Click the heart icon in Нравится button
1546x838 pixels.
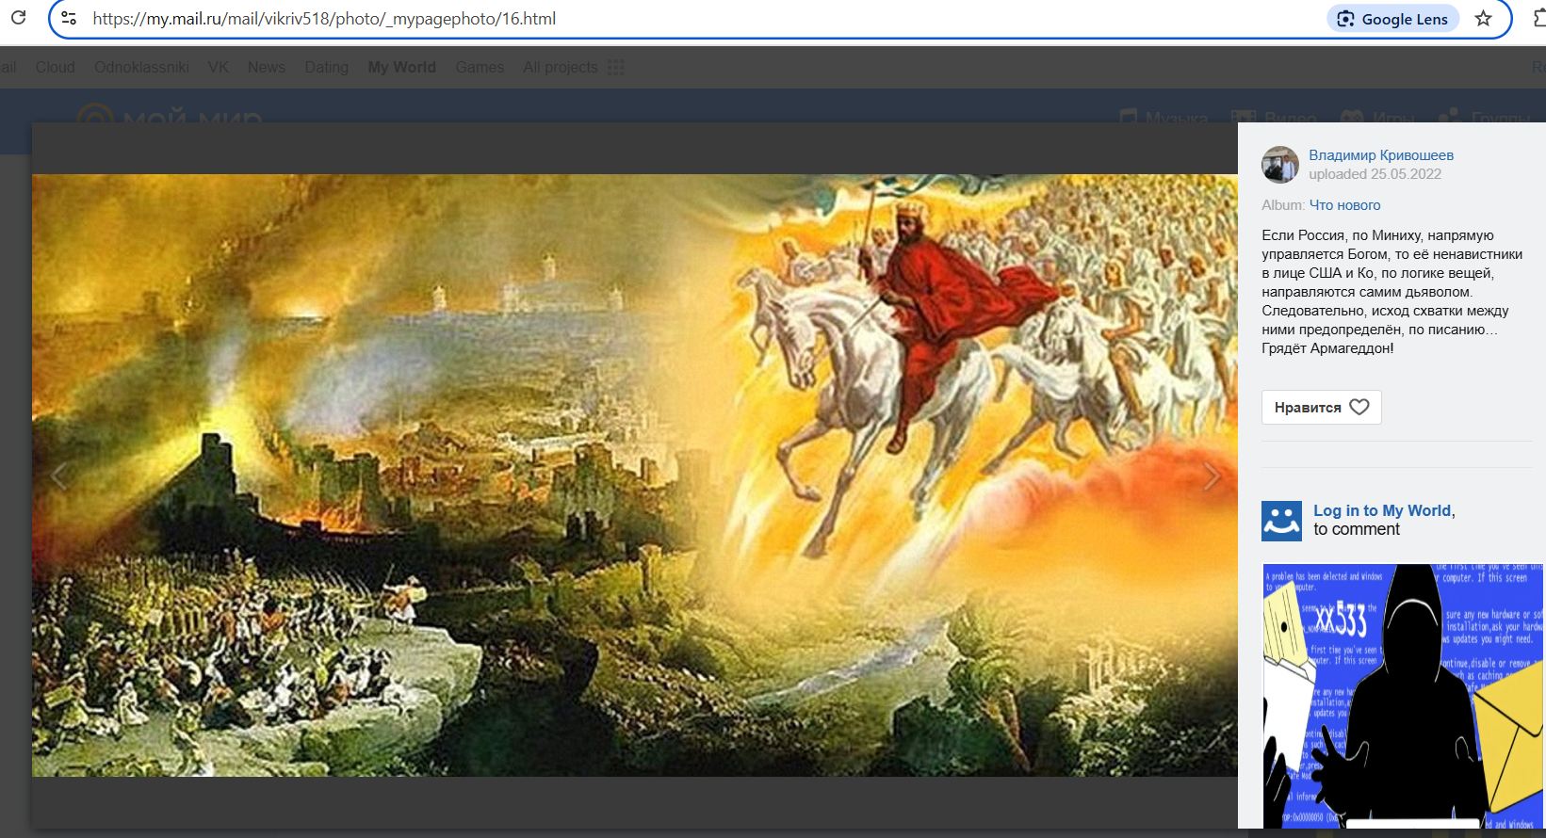(1359, 407)
